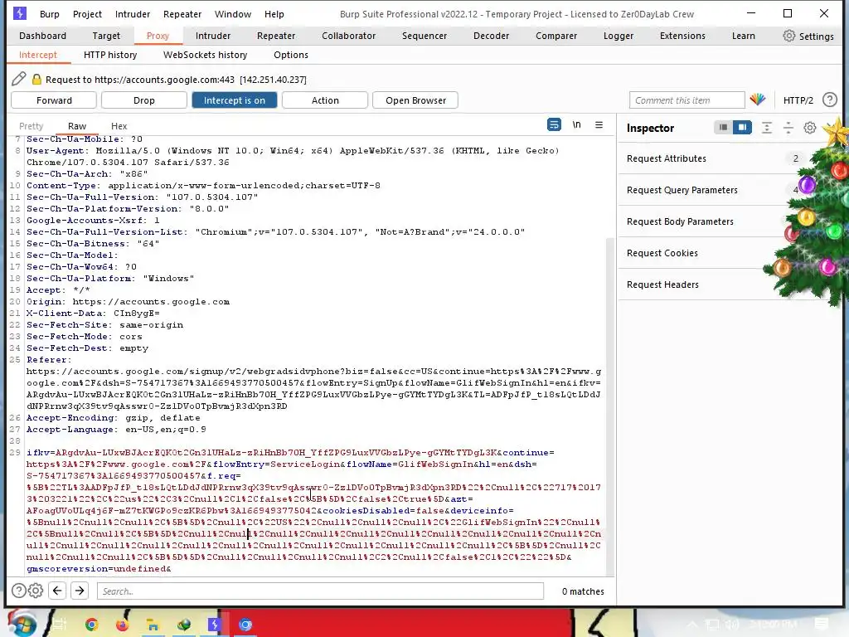
Task: Select the Hex view tab
Action: click(x=119, y=126)
